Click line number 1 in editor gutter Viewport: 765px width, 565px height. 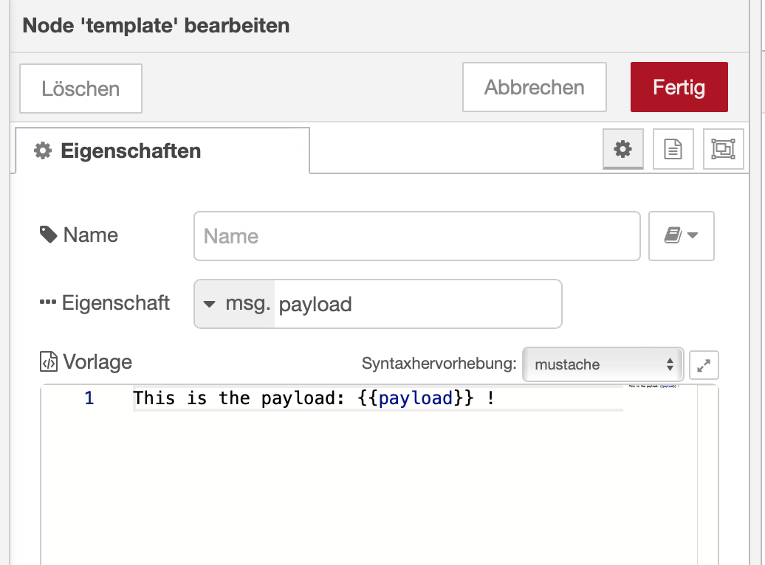(89, 399)
